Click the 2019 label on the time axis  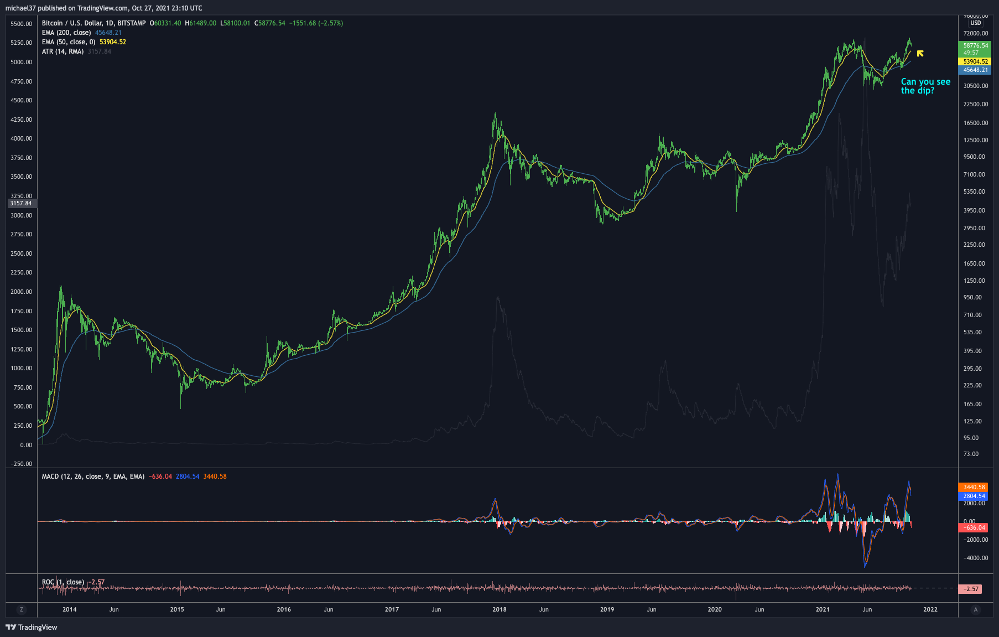607,609
